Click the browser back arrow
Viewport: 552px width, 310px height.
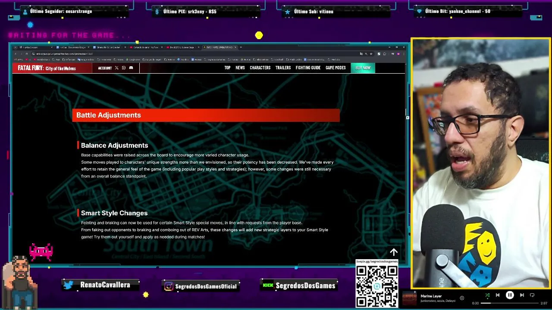(16, 54)
